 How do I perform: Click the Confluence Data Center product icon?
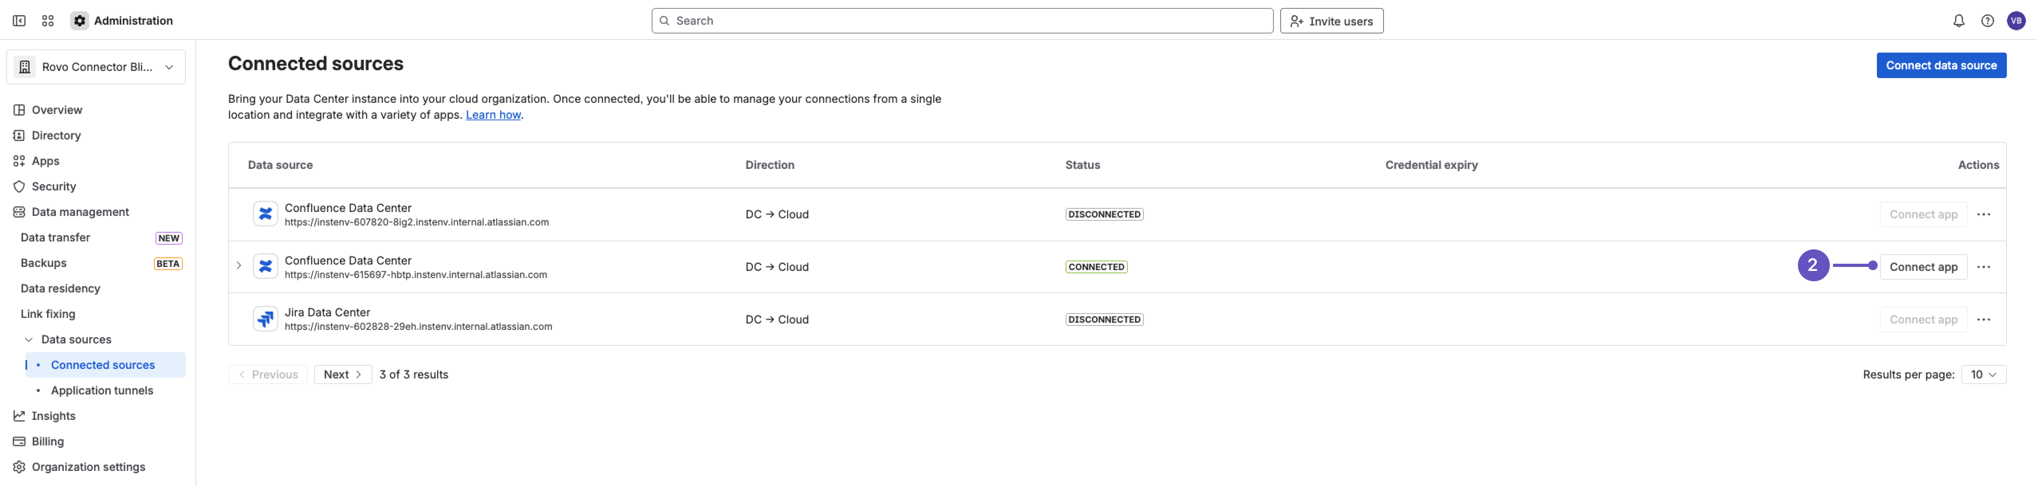(265, 214)
